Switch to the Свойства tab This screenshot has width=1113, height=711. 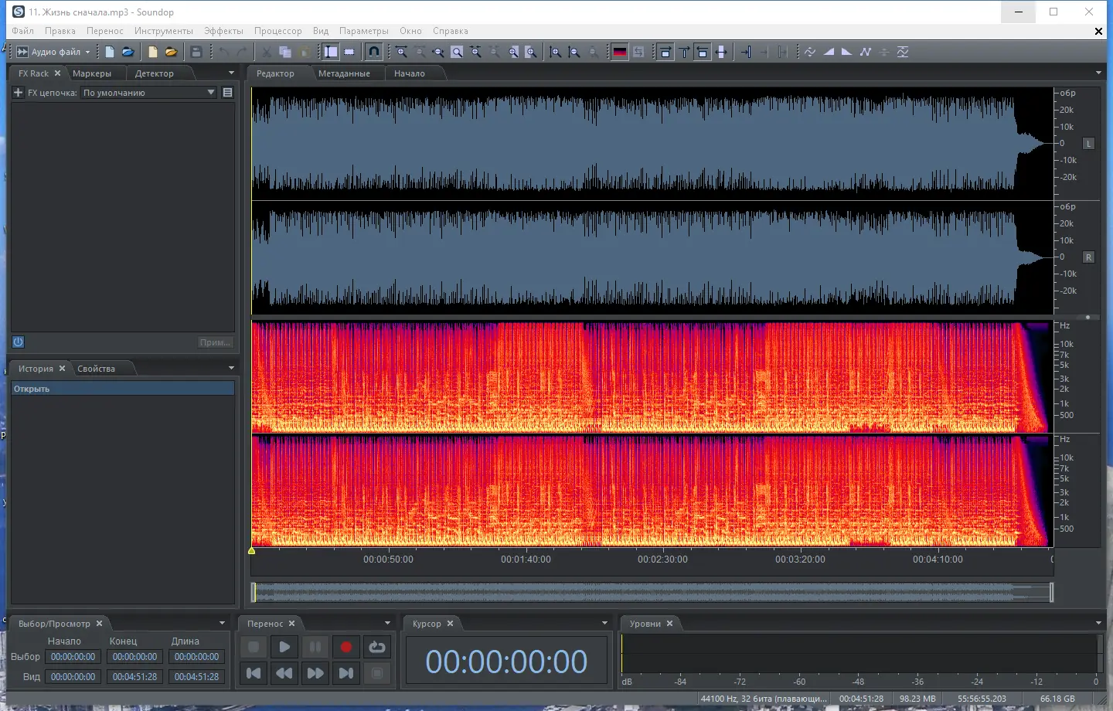96,369
